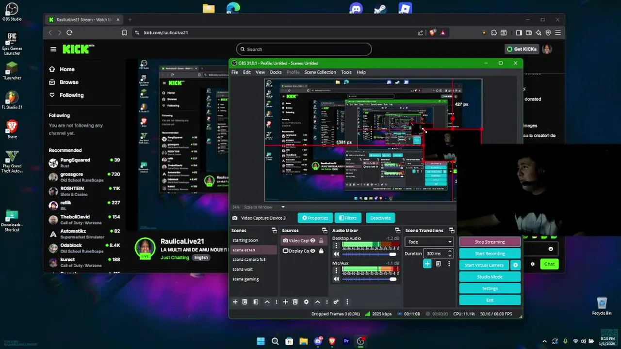Screen dimensions: 621x349
Task: Open transition properties three-dot menu
Action: coord(449,264)
